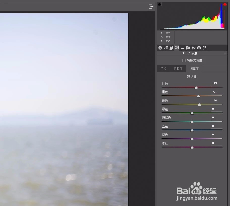Click the 黄色 luminance slider handle
The height and width of the screenshot is (206, 230).
(199, 105)
